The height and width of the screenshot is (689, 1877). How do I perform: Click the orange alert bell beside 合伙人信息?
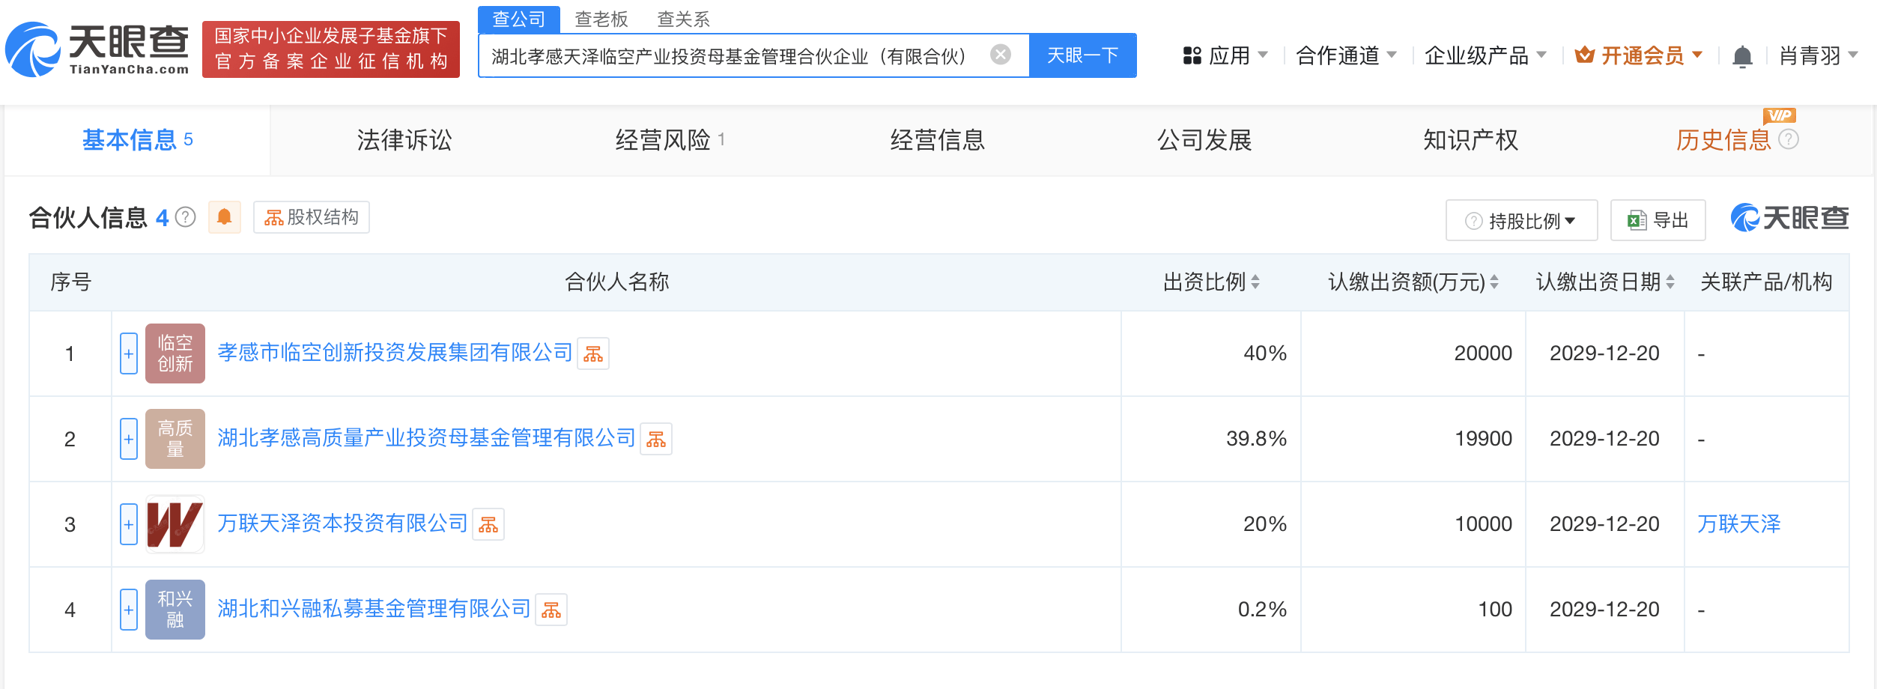224,217
